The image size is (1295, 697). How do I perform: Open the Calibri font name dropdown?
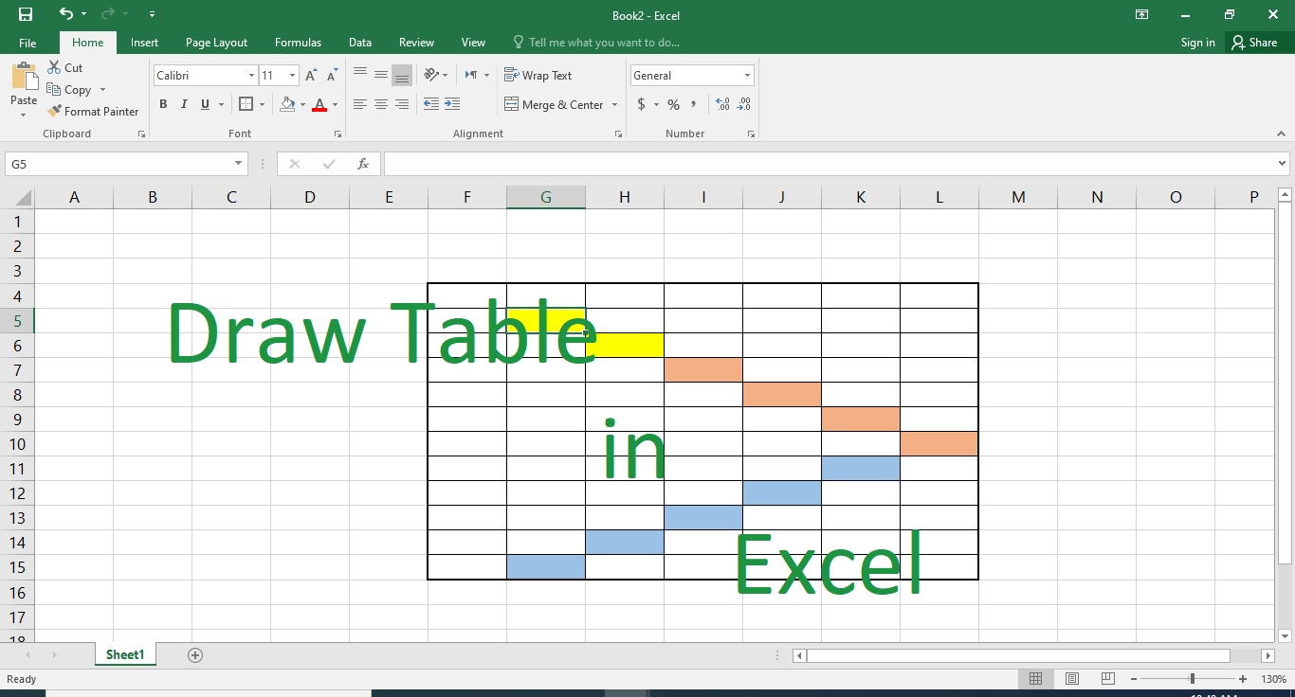pyautogui.click(x=251, y=76)
